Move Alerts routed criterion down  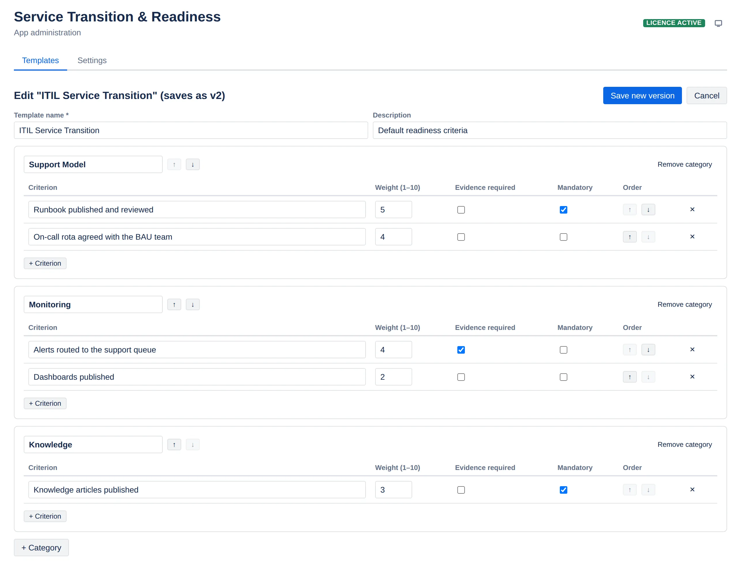click(x=648, y=349)
